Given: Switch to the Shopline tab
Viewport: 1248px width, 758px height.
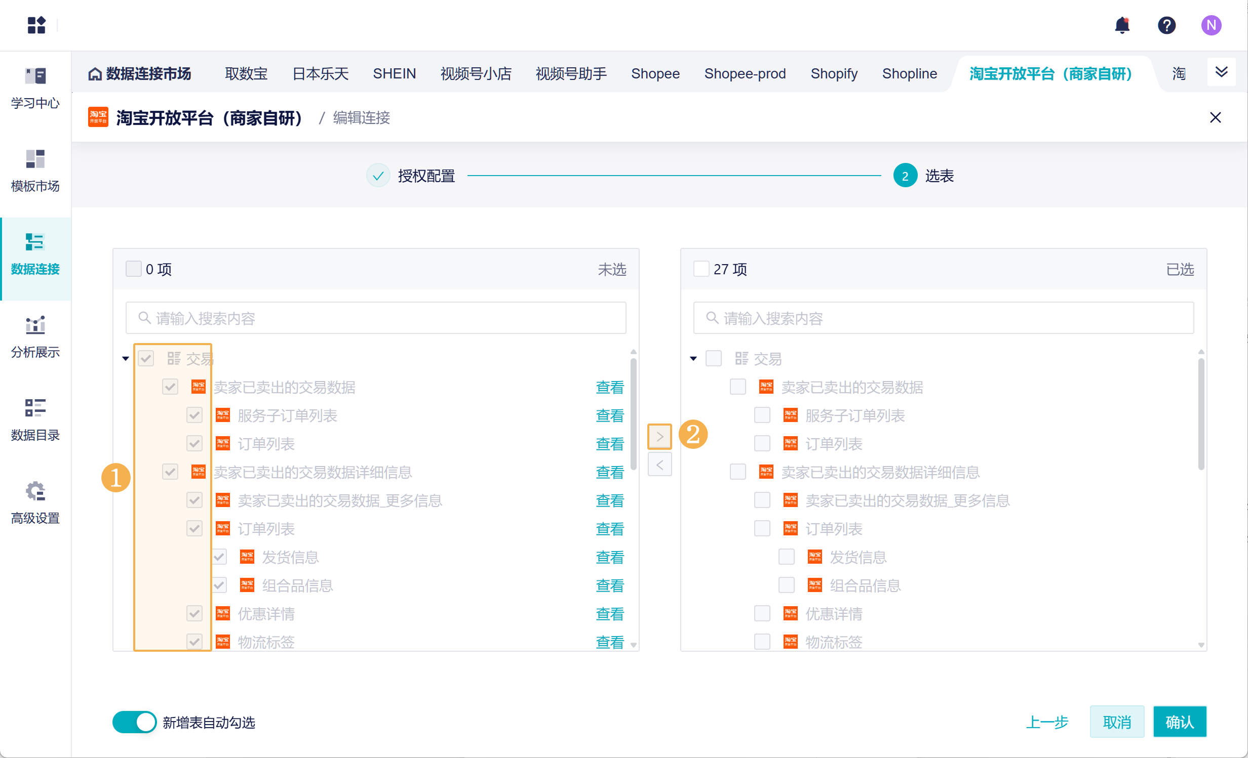Looking at the screenshot, I should 910,74.
